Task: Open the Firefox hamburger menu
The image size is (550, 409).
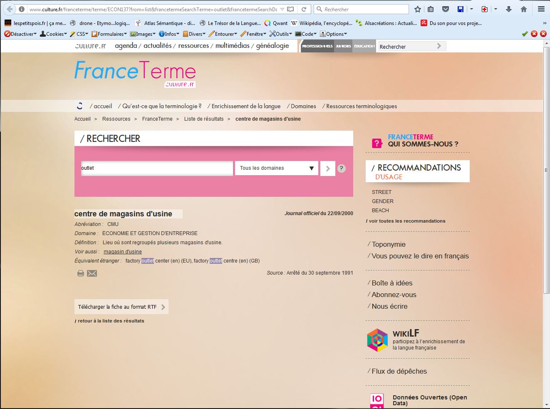Action: point(541,9)
